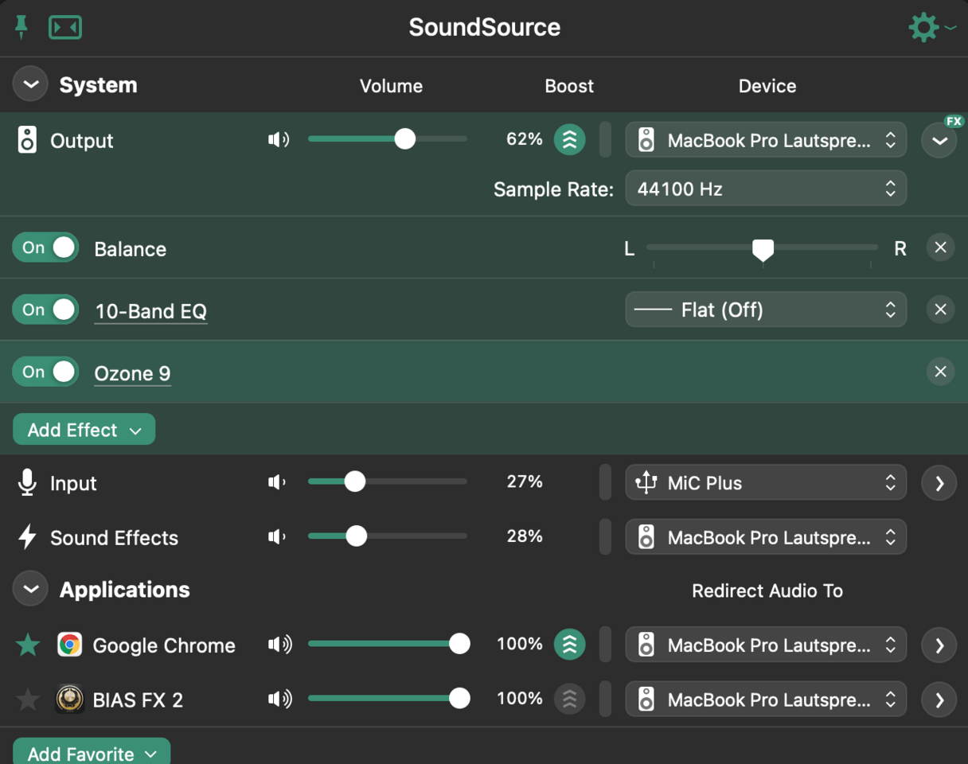Adjust the Output volume slider
Screen dimensions: 968x764
388,139
